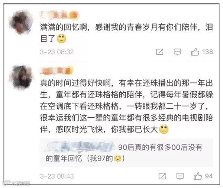
Task: Click the watermark logo at bottom left
Action: coord(16,183)
